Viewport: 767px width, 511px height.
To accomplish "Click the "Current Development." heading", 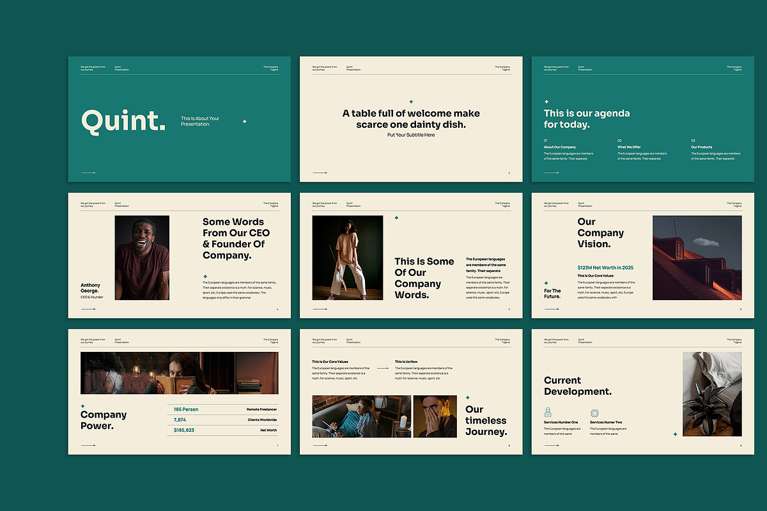I will click(578, 386).
